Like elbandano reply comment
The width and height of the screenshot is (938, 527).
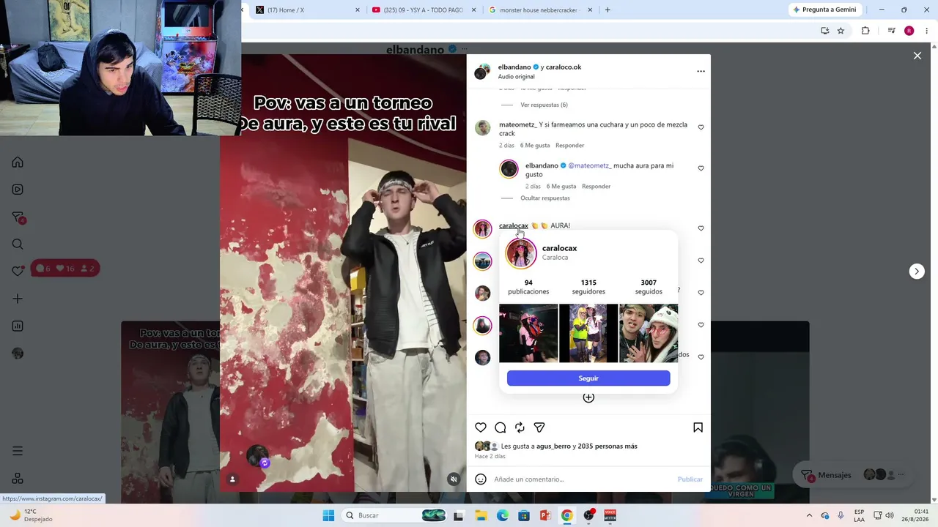[x=701, y=168]
